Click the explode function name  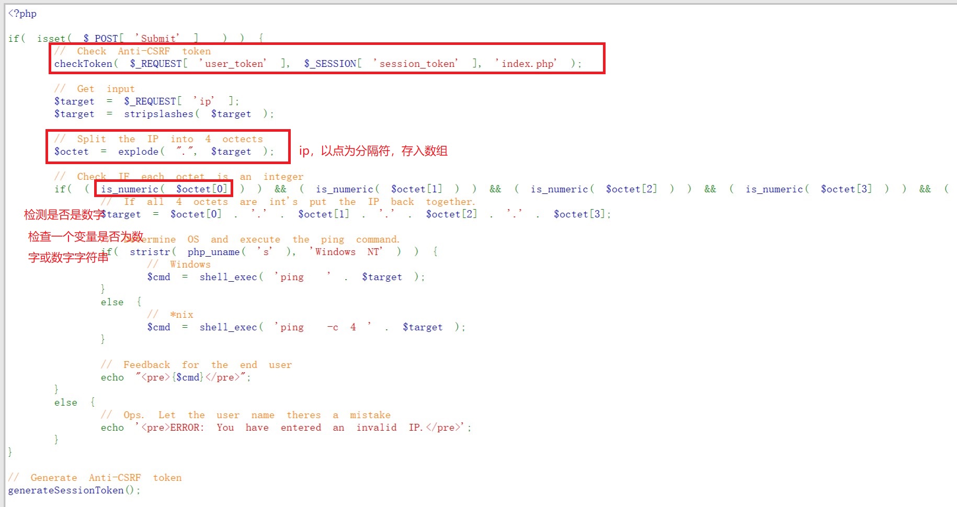coord(138,152)
